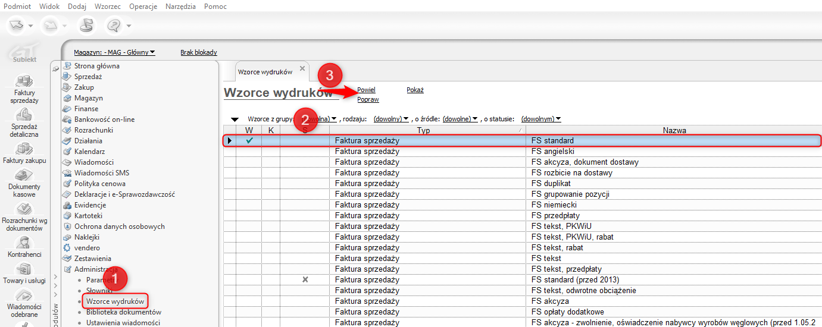Click the Popraw link
Image resolution: width=822 pixels, height=327 pixels.
(x=368, y=99)
